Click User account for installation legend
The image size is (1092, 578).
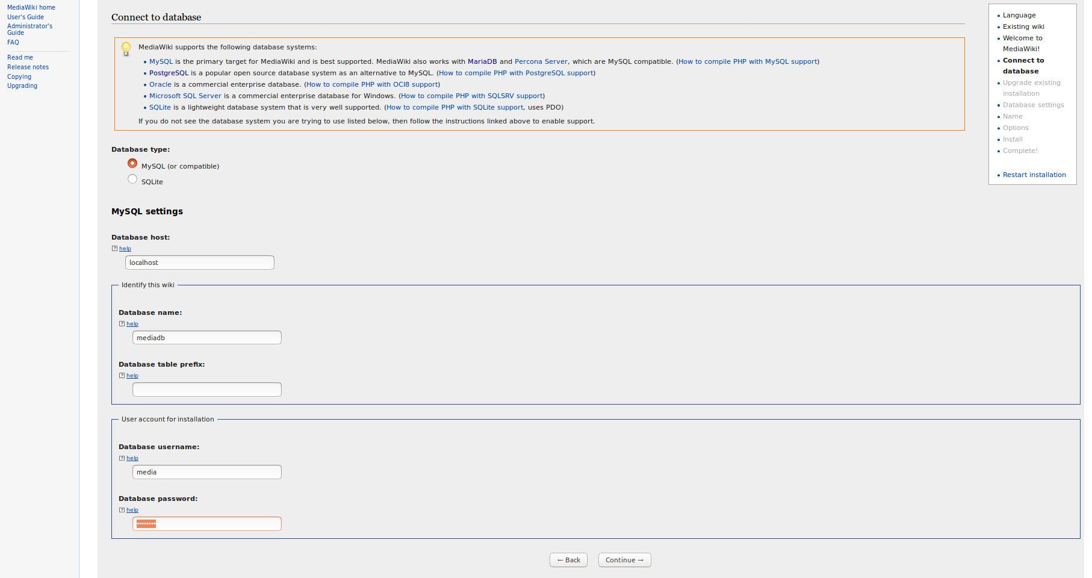click(168, 419)
